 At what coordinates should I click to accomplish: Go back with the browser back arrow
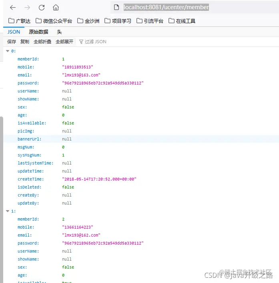(13, 8)
